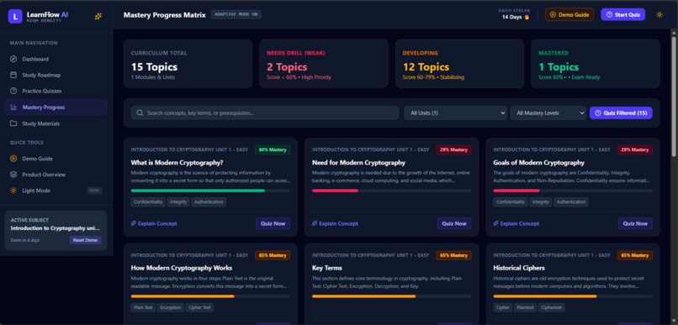
Task: Click the LearnFlow AI logo badge
Action: [x=15, y=17]
